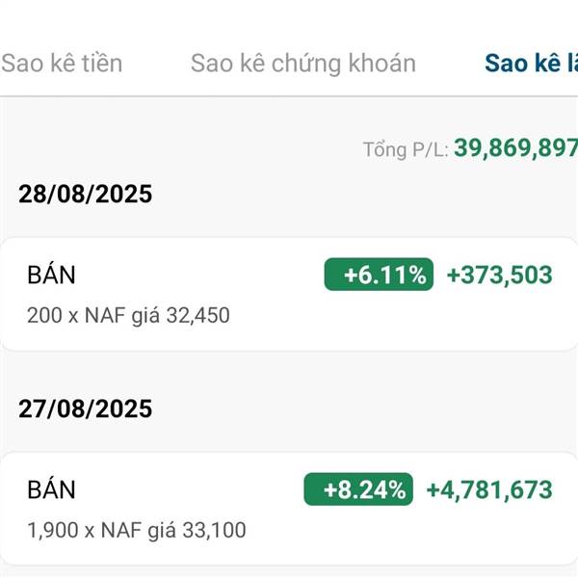
Task: Tap the +8.24% profit badge
Action: click(x=358, y=489)
